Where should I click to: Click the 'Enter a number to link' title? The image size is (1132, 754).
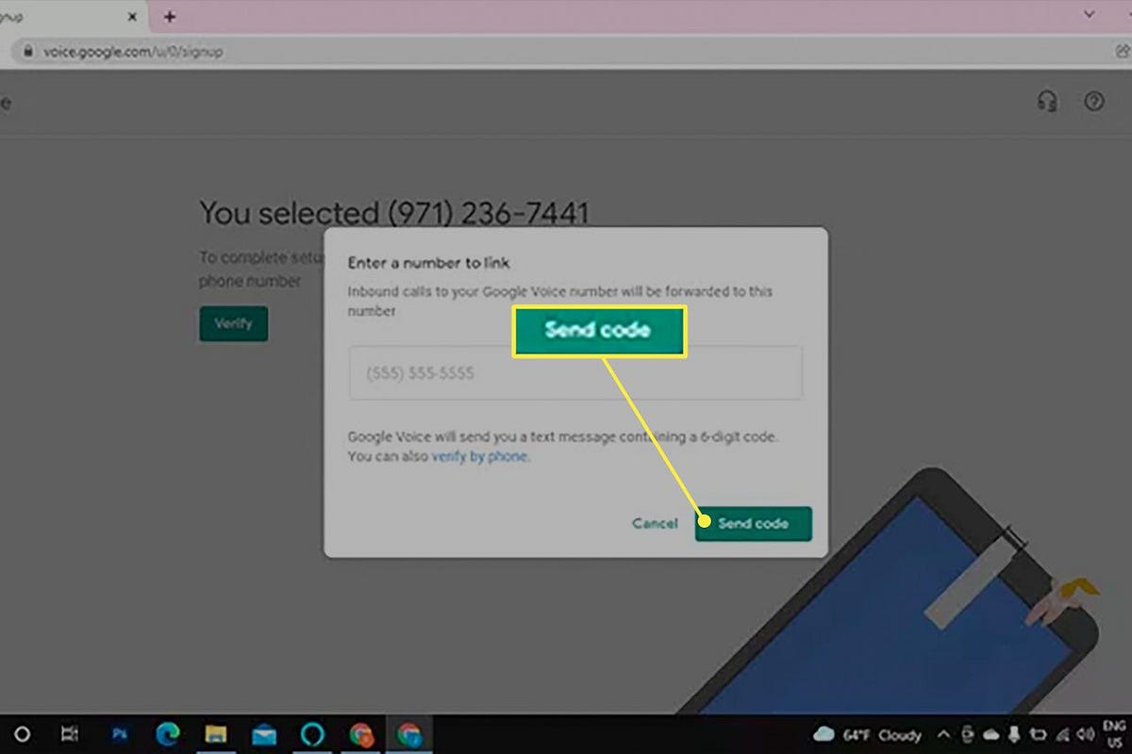(428, 263)
